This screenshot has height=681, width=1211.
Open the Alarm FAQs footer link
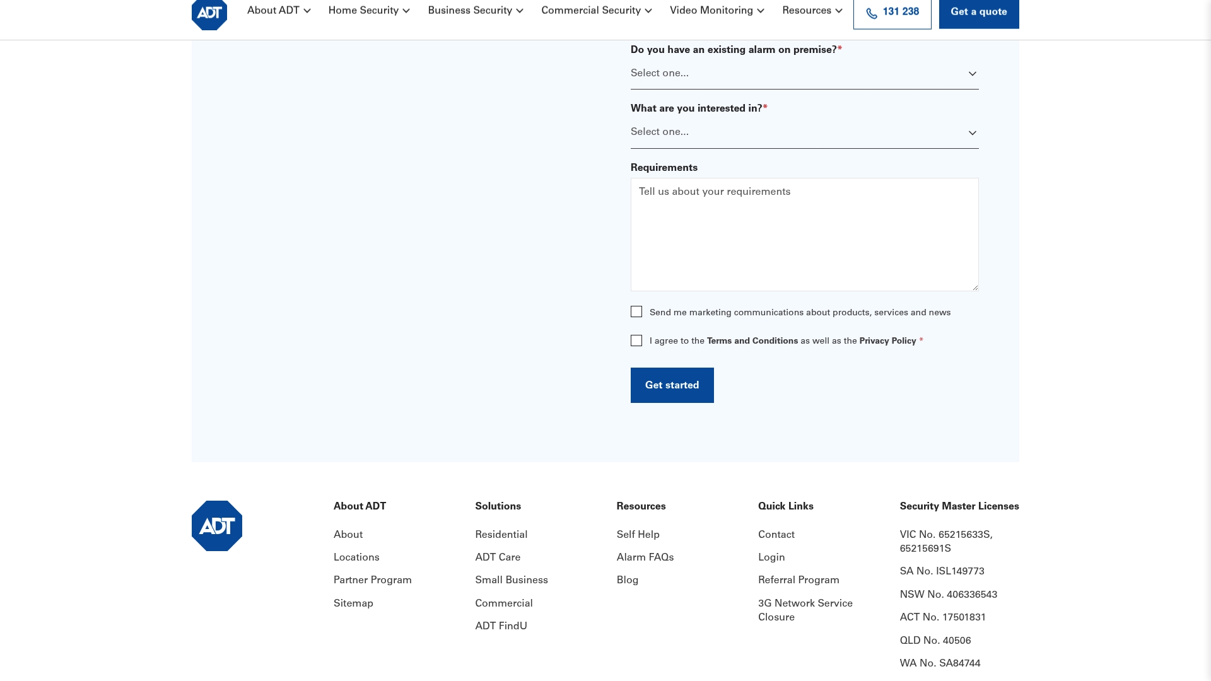[645, 557]
